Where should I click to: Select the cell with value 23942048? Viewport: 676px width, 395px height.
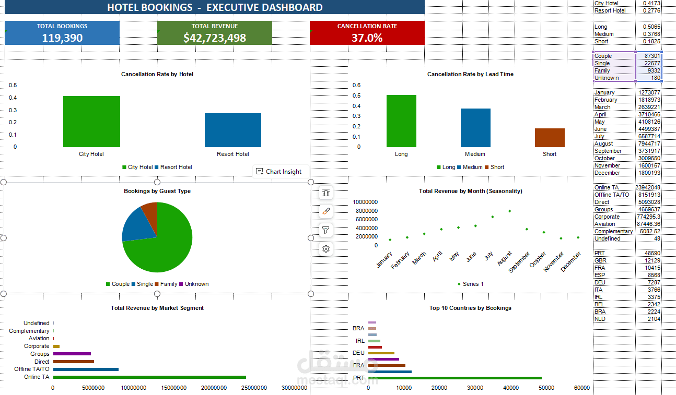(648, 187)
